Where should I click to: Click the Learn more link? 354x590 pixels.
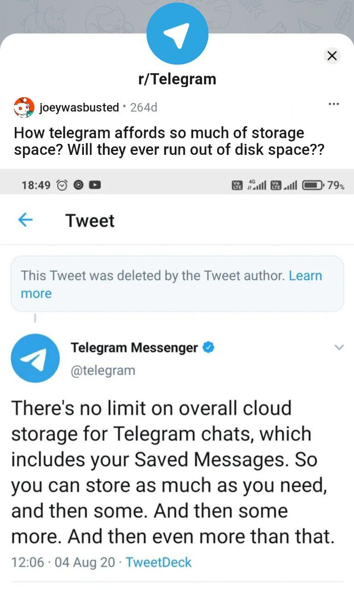[x=305, y=276]
